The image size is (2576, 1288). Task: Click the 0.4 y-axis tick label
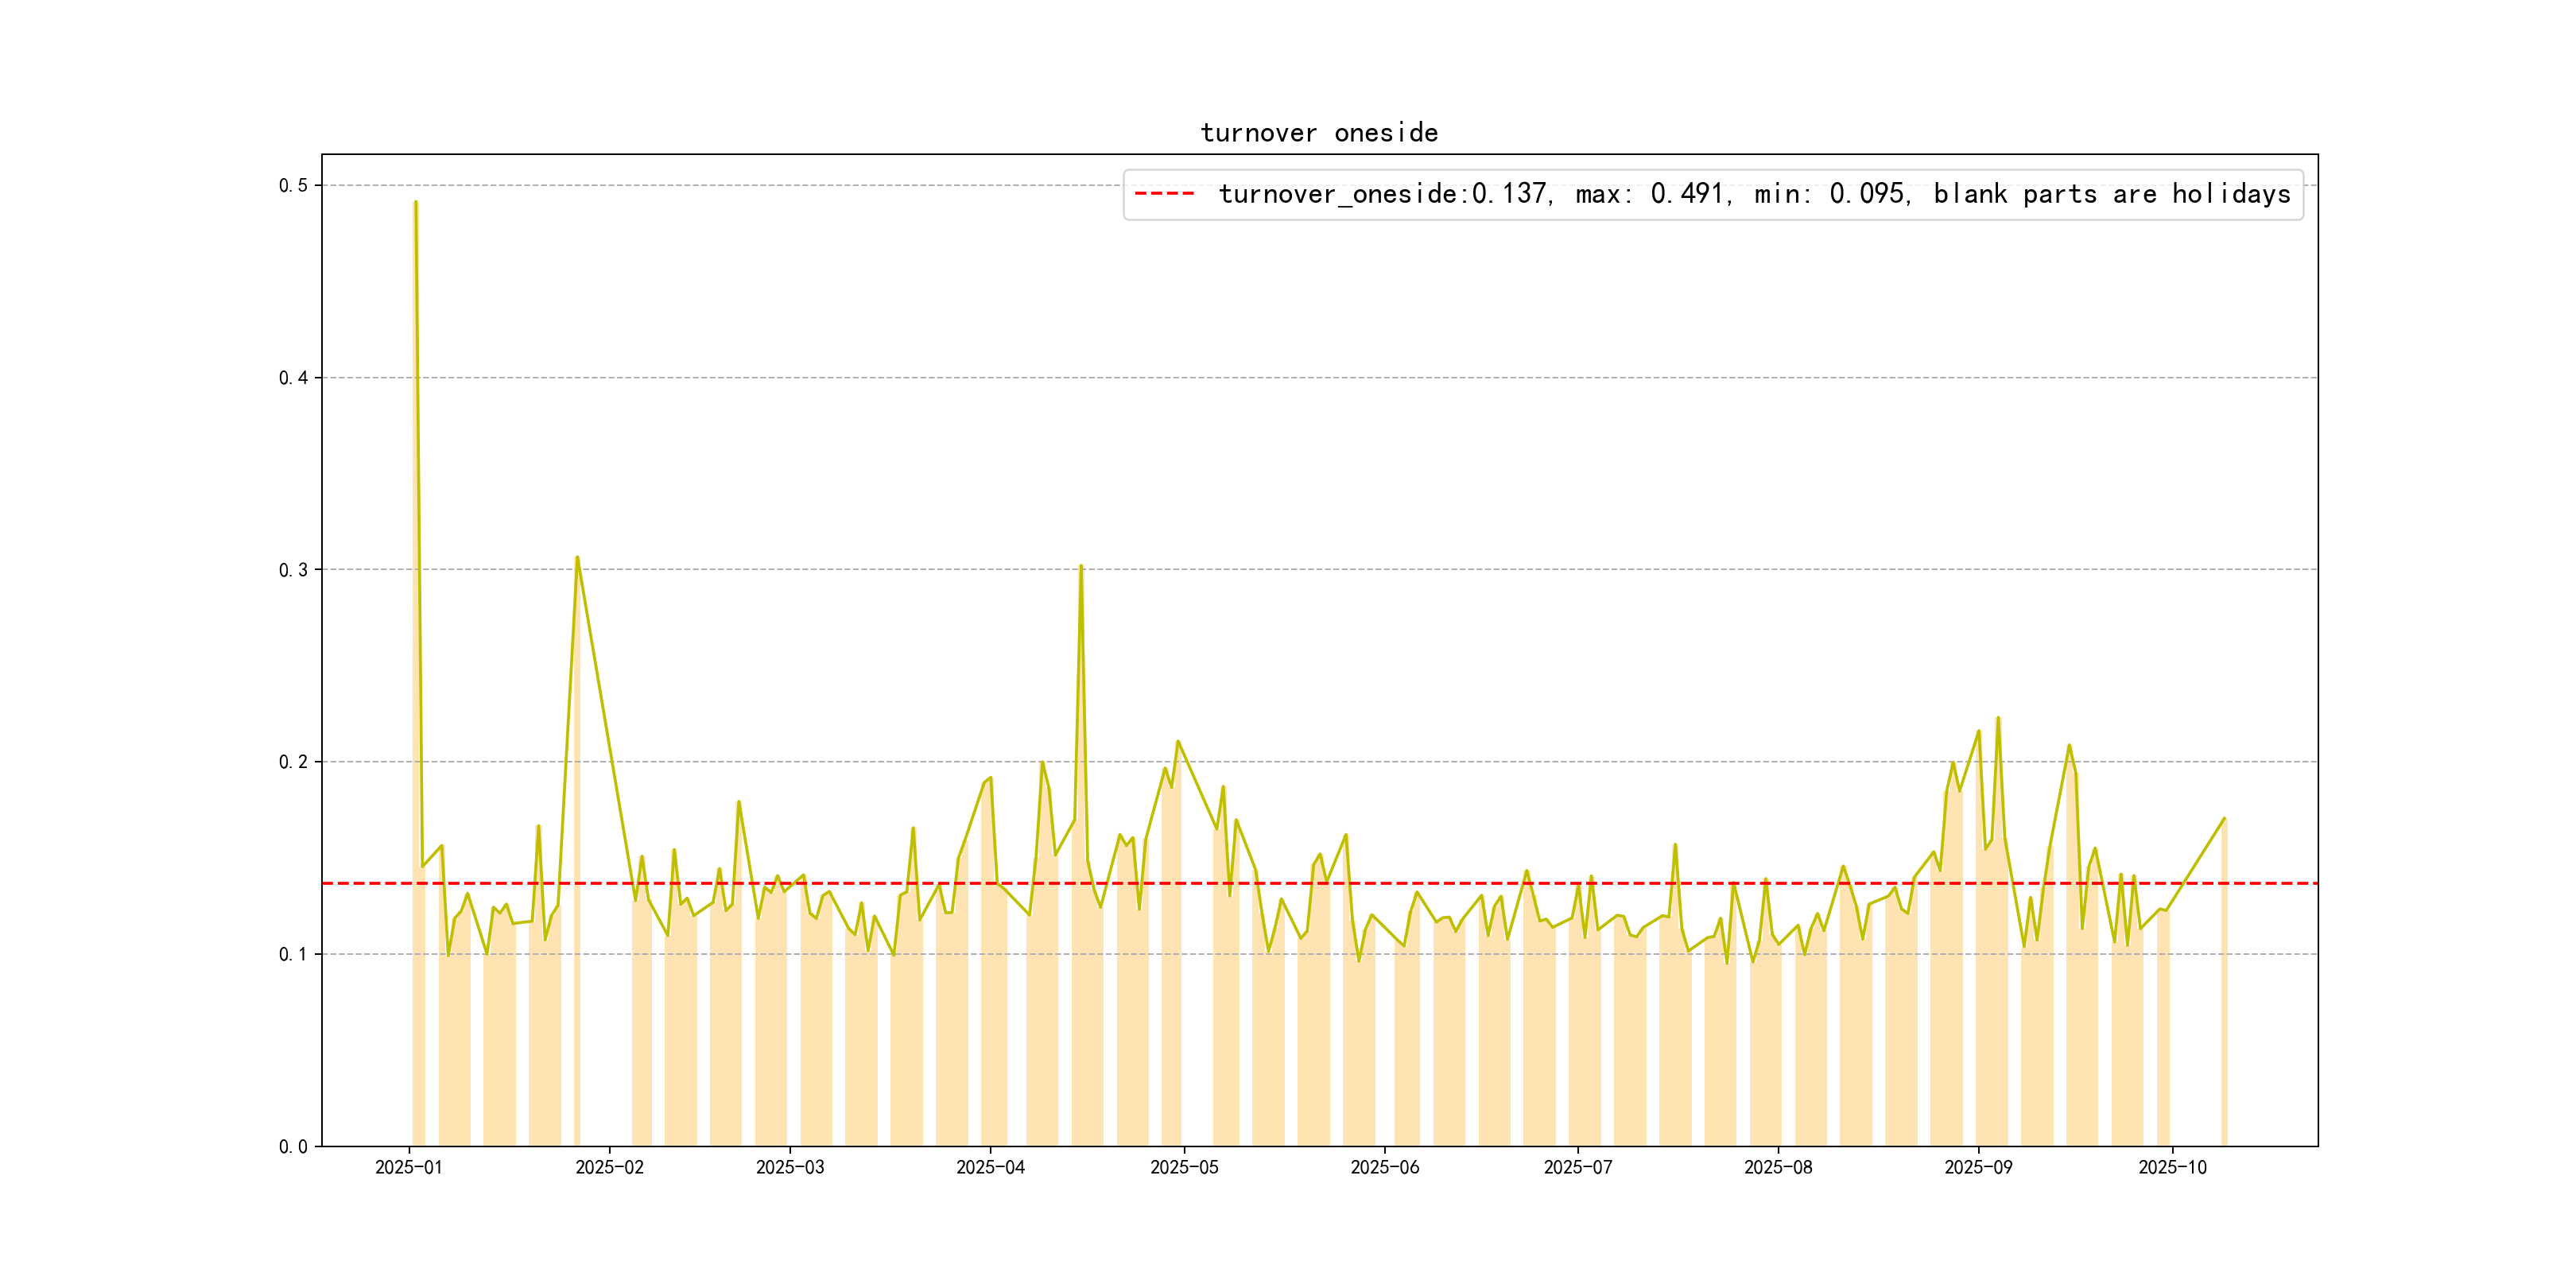tap(293, 377)
